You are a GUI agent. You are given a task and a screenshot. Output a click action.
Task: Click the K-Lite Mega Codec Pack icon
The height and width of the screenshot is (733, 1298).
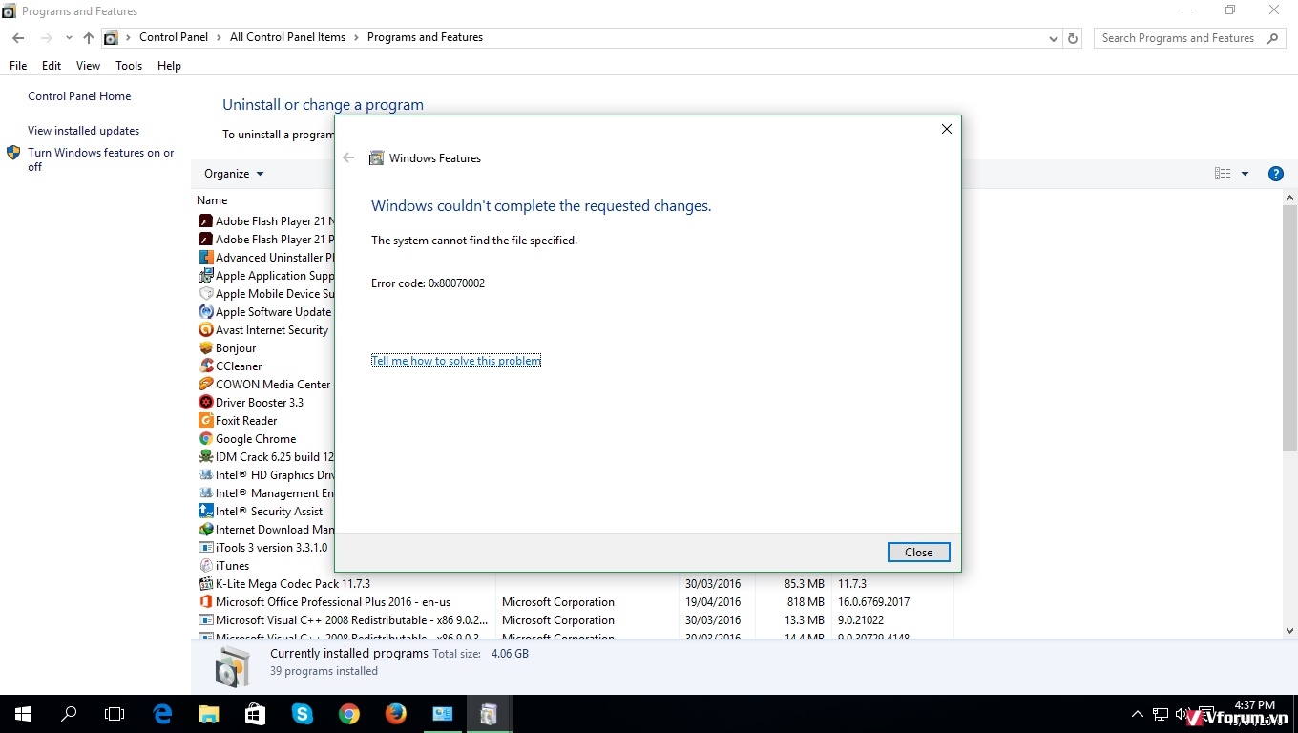[205, 584]
